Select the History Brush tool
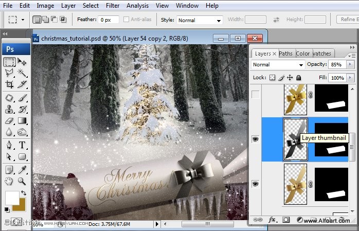 pos(22,109)
